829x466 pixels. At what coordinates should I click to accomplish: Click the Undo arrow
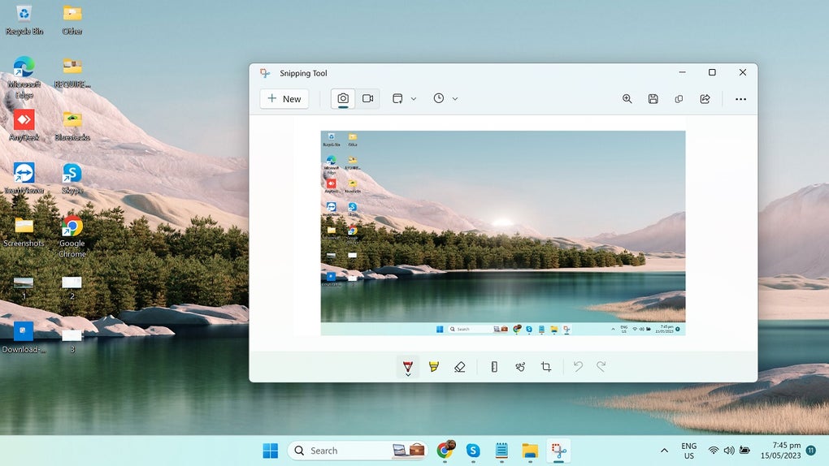coord(578,366)
